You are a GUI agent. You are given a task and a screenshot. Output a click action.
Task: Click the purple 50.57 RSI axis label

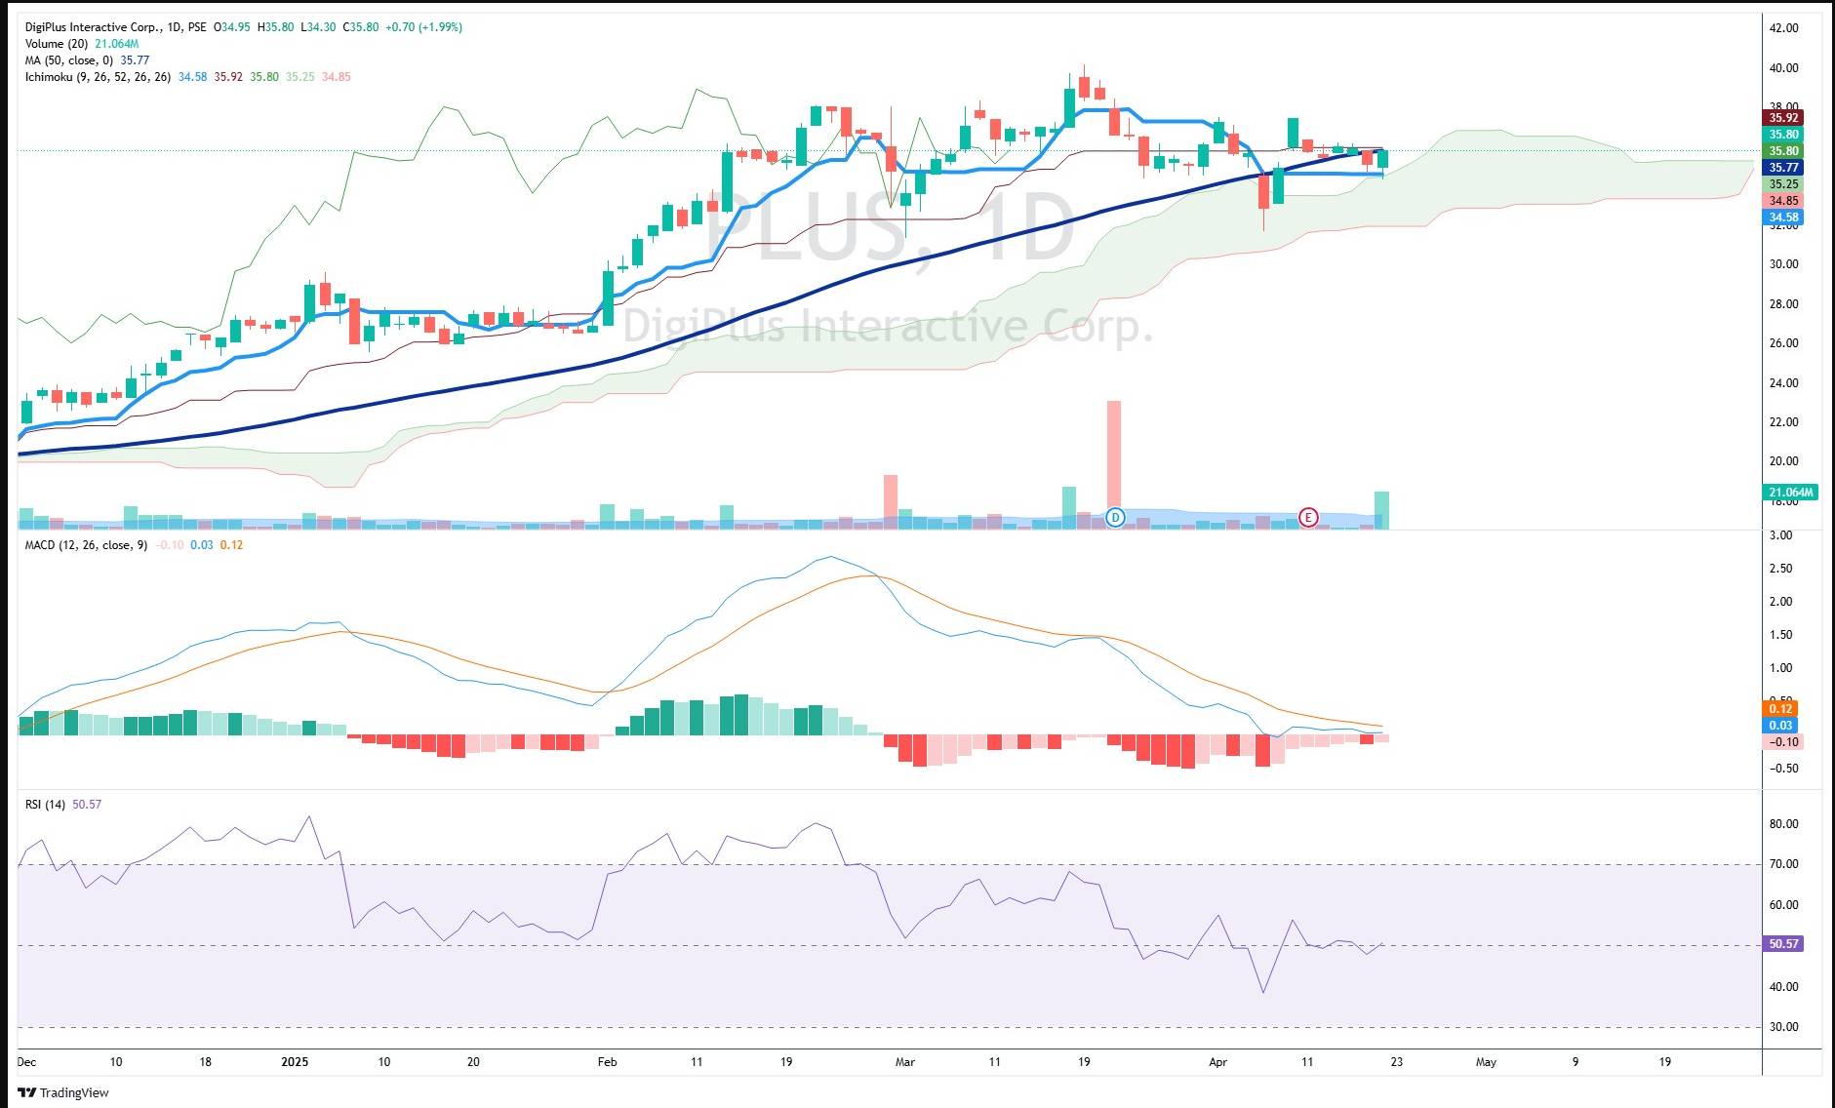point(1784,944)
